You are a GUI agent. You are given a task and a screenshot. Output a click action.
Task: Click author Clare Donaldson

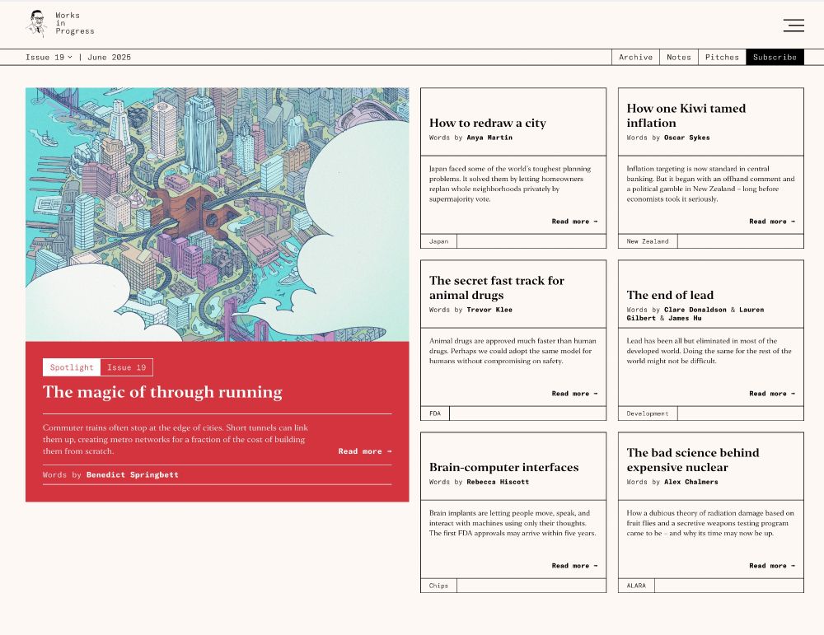point(695,310)
